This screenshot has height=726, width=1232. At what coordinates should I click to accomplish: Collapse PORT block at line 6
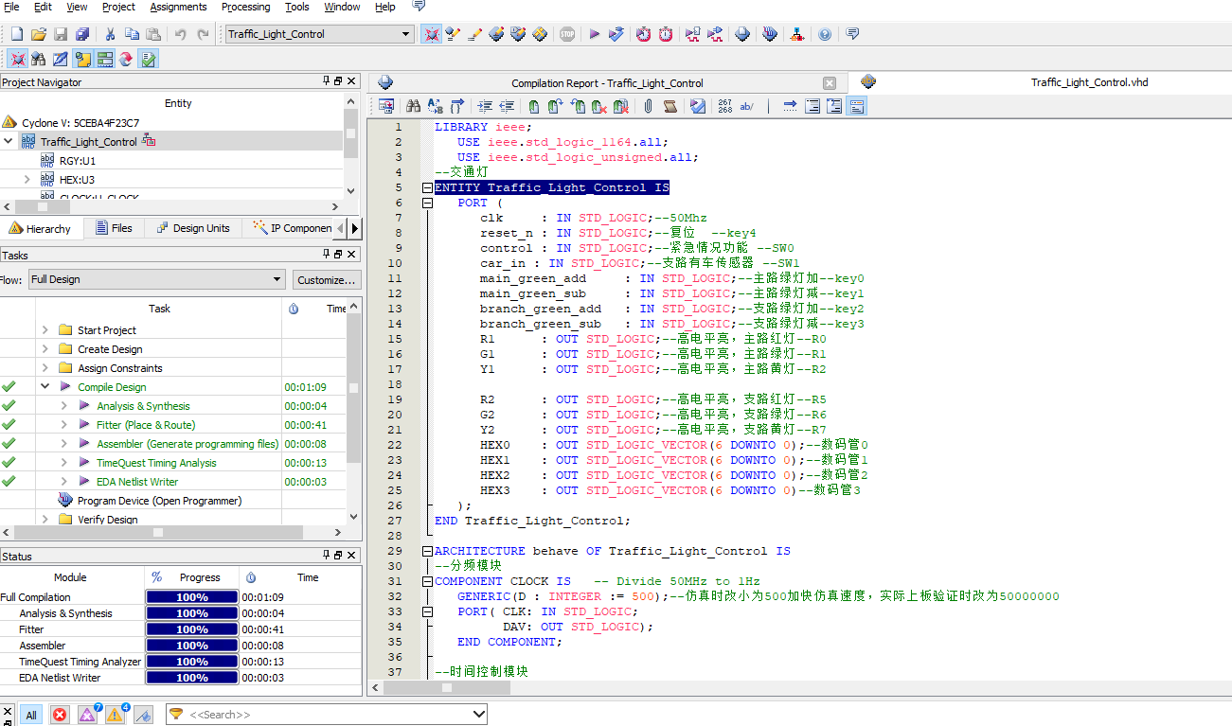428,203
